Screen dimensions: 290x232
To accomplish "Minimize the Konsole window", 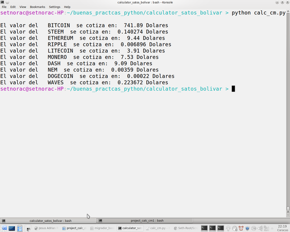I will pos(277,2).
